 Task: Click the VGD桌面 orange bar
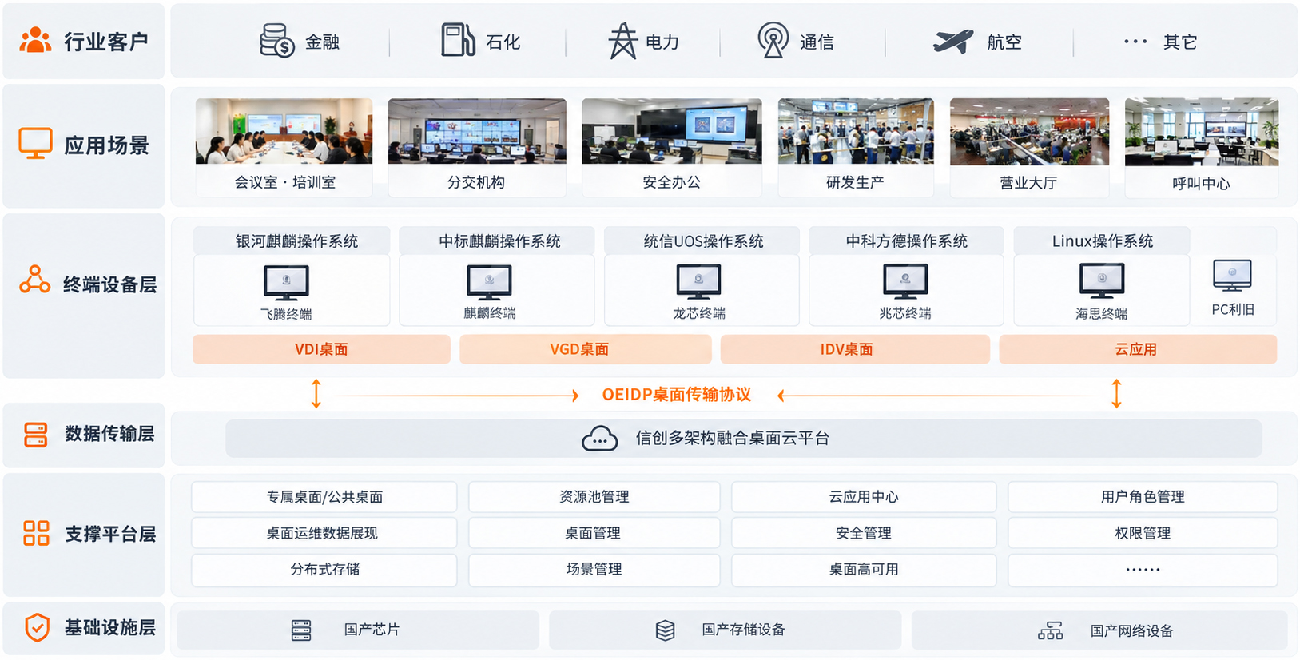point(586,349)
